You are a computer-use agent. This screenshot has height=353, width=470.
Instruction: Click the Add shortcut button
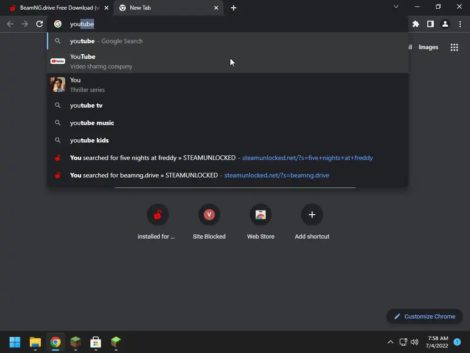[312, 222]
